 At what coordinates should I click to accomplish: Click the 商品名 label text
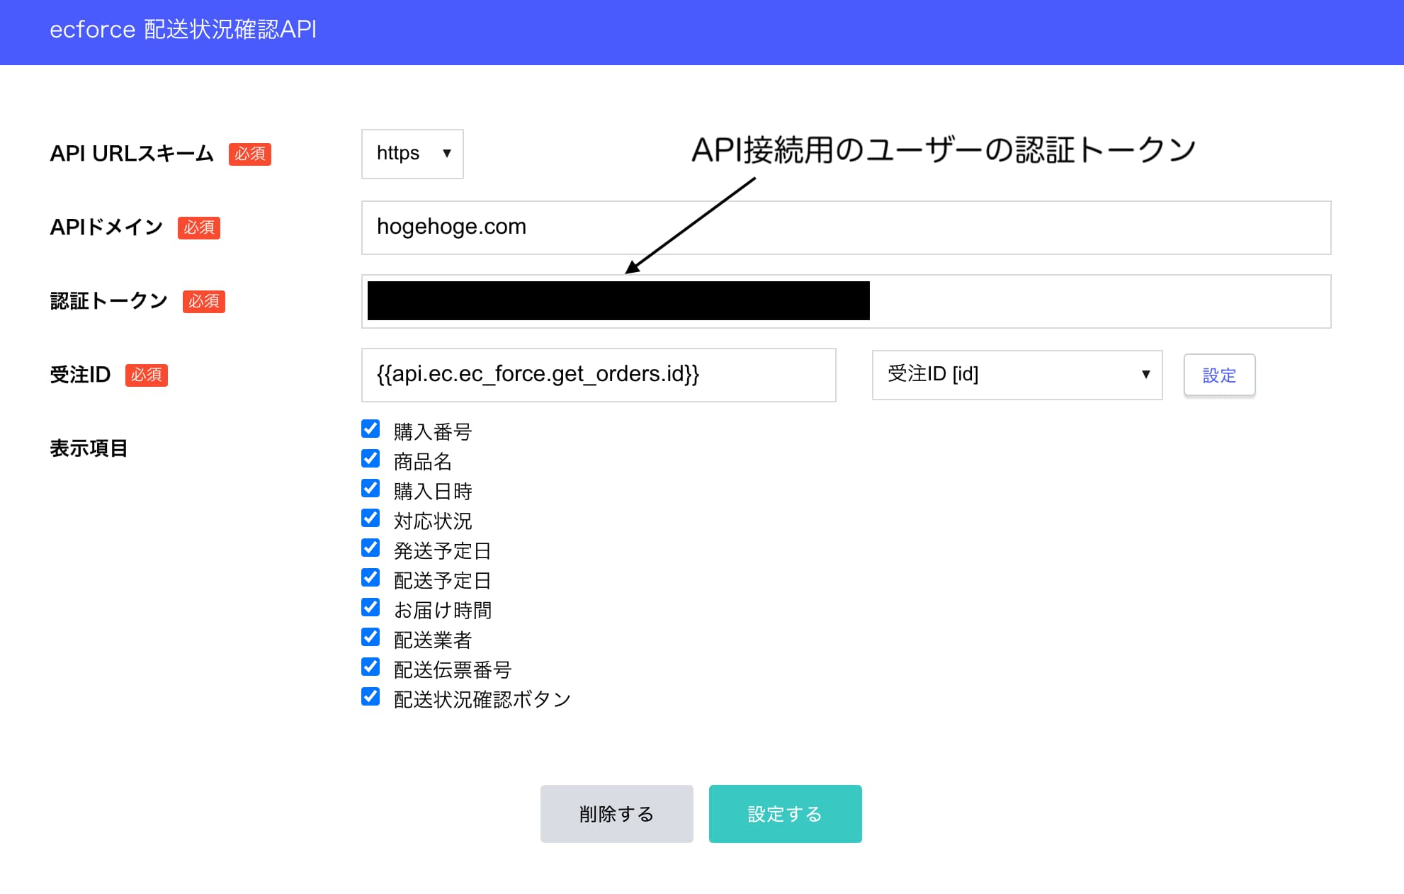click(x=423, y=462)
